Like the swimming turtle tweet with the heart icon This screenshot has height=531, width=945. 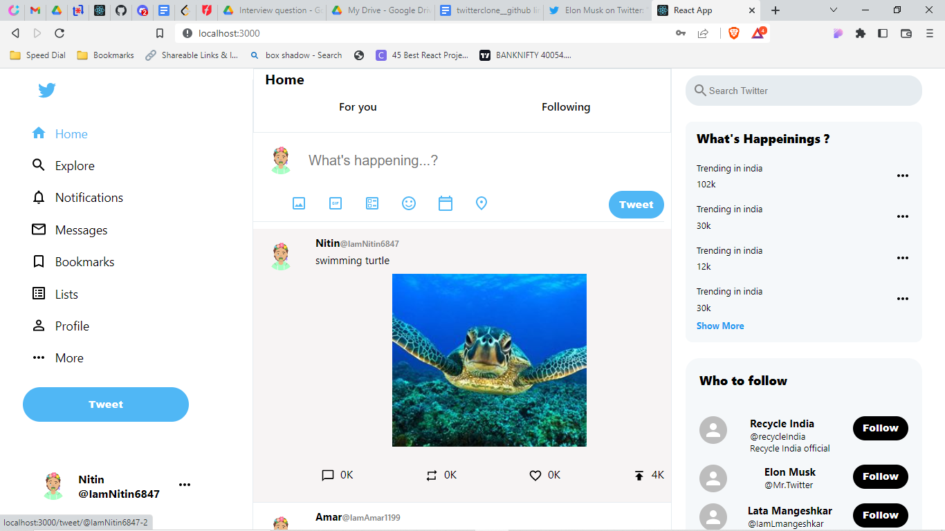(x=535, y=475)
